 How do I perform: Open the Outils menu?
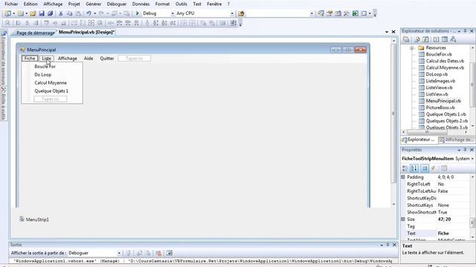click(181, 4)
